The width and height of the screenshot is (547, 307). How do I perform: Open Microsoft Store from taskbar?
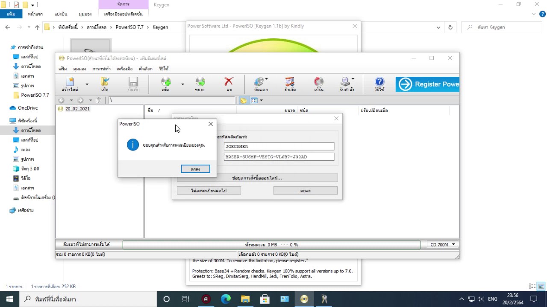[x=265, y=299]
